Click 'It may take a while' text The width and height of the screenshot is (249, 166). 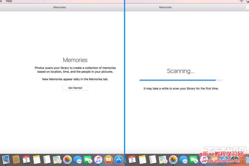pos(181,89)
